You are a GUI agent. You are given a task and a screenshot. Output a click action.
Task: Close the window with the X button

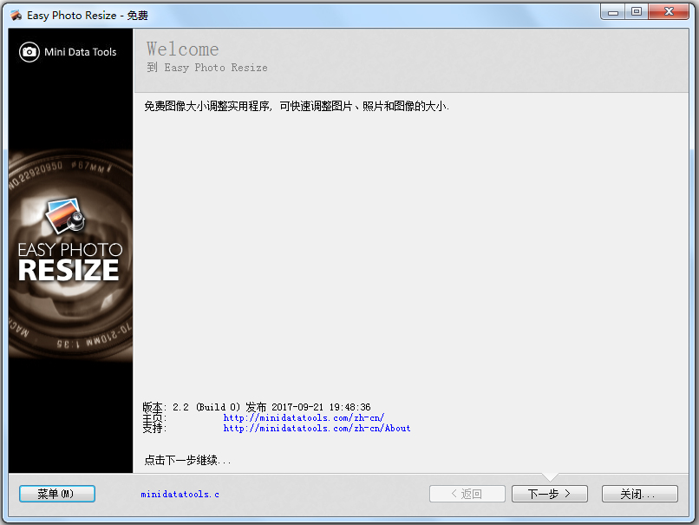coord(669,12)
